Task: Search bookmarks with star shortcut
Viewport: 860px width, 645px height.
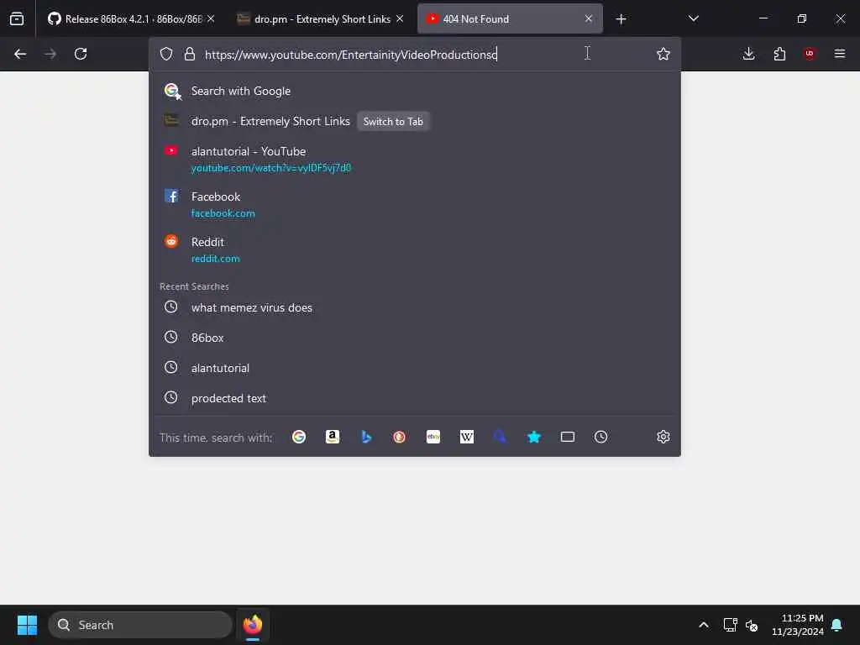Action: pyautogui.click(x=533, y=437)
